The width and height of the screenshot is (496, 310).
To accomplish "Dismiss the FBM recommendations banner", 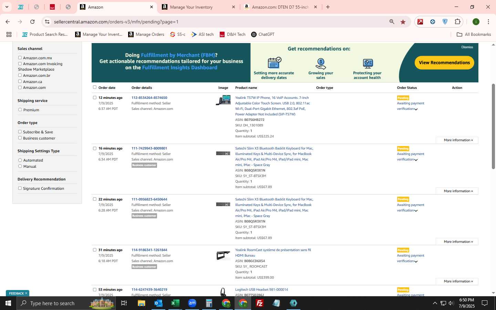I will click(x=467, y=47).
